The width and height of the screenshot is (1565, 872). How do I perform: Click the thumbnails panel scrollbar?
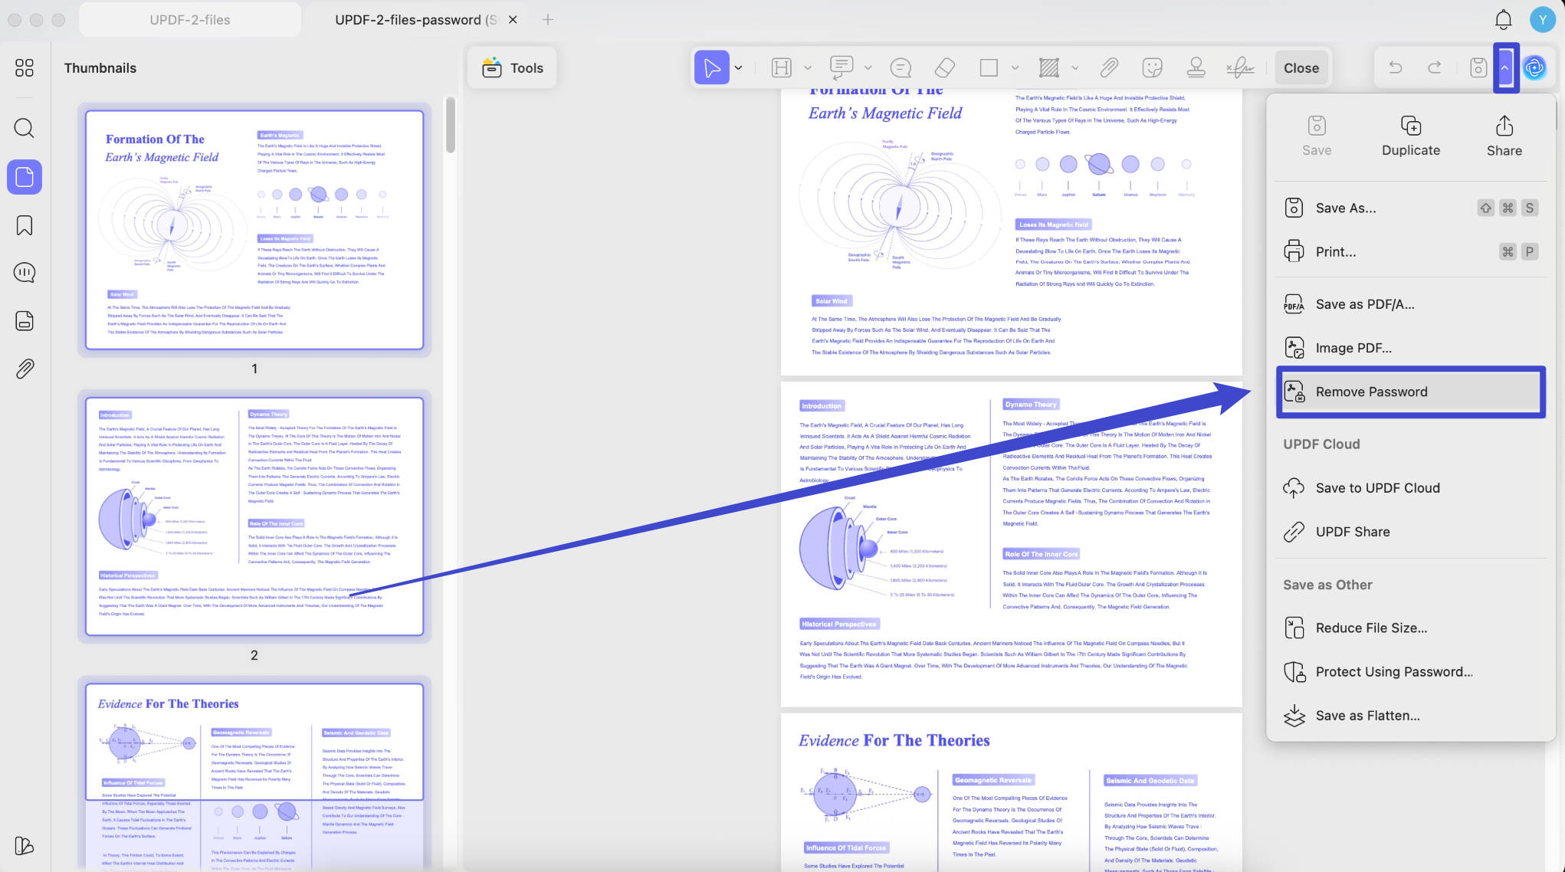[451, 125]
